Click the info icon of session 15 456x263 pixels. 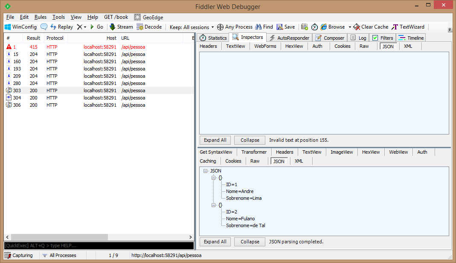[9, 54]
